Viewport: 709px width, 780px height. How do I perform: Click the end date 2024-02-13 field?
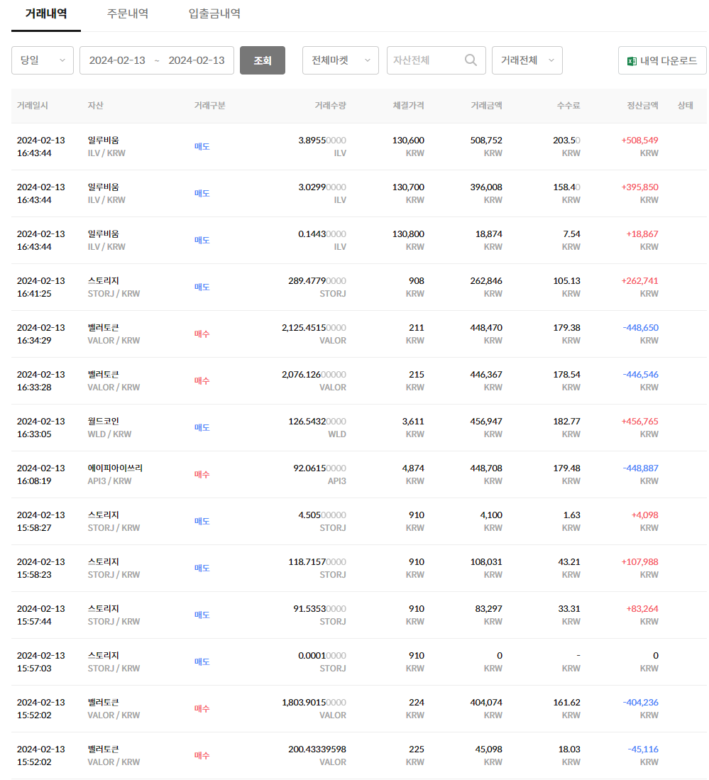[x=197, y=60]
